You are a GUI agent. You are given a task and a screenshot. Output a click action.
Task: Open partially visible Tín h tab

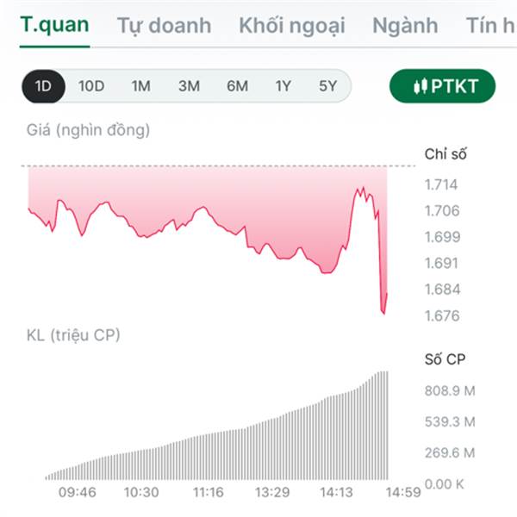pos(491,25)
